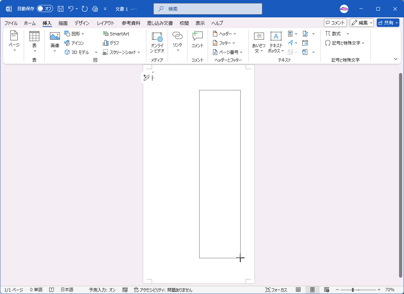
Task: Save the document with the floppy icon
Action: coord(61,9)
